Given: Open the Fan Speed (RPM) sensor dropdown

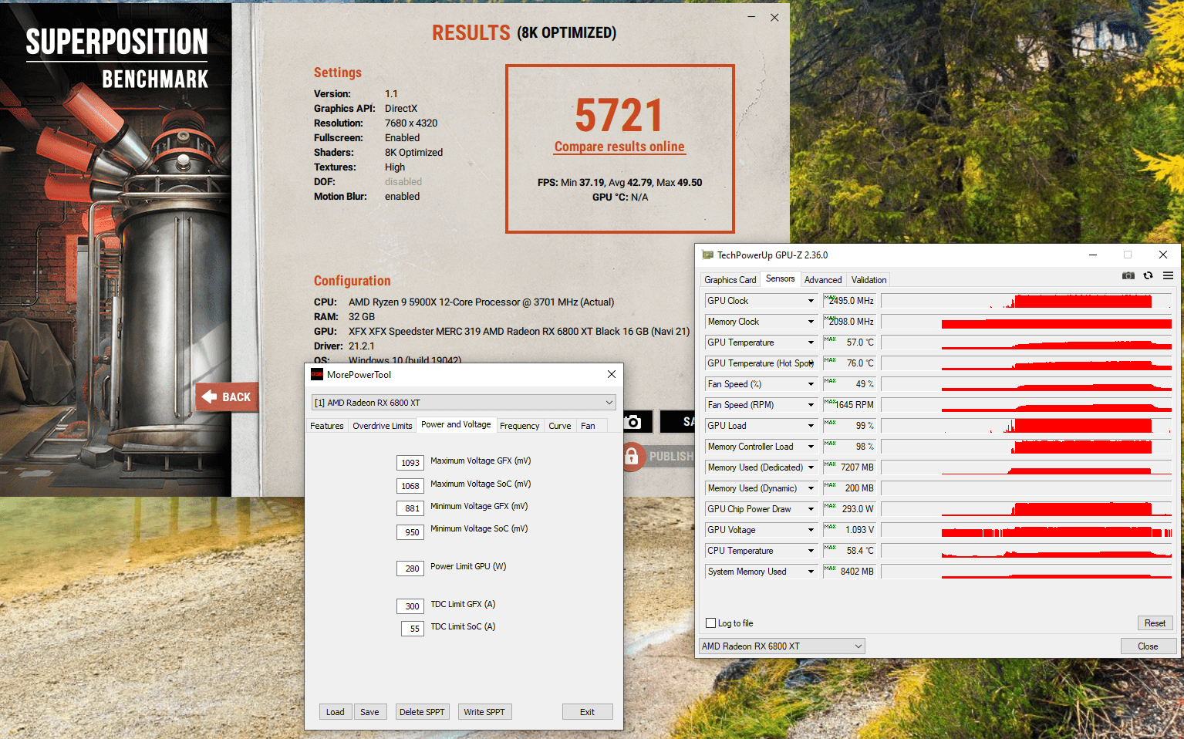Looking at the screenshot, I should pos(811,405).
